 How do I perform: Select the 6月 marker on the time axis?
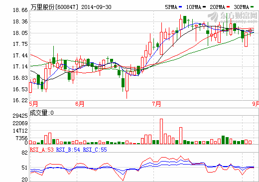(80, 104)
